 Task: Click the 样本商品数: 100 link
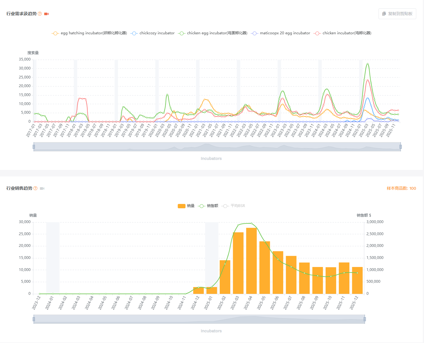pos(401,188)
